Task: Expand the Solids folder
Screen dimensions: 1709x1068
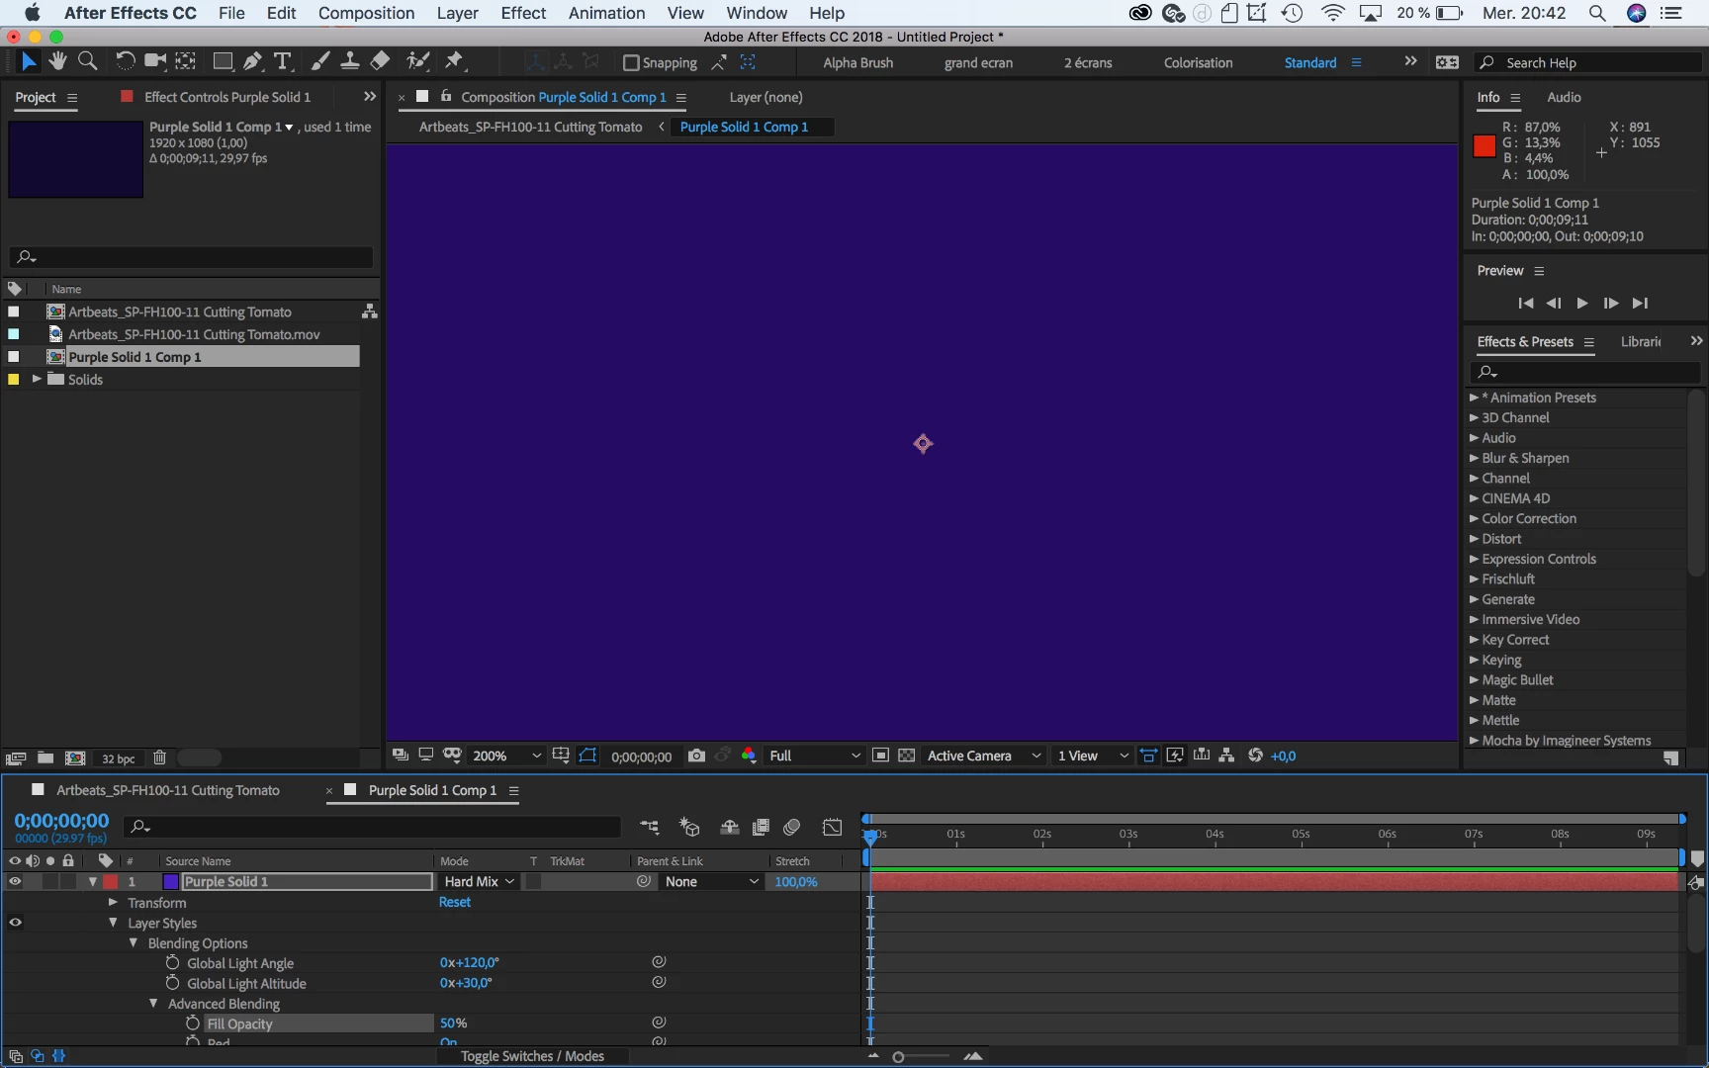Action: click(37, 379)
